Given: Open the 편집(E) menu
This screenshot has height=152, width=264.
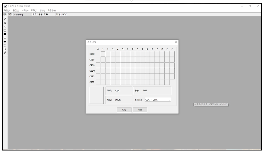Looking at the screenshot, I should 16,11.
